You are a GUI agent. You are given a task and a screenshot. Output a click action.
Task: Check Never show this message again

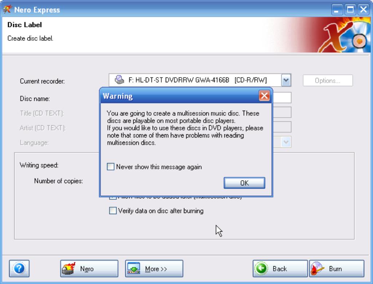coord(111,166)
